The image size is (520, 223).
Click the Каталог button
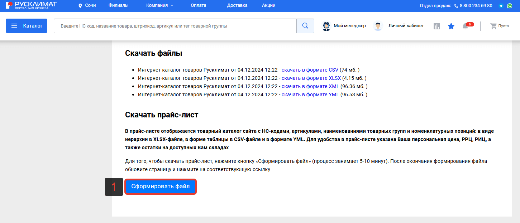(x=27, y=26)
